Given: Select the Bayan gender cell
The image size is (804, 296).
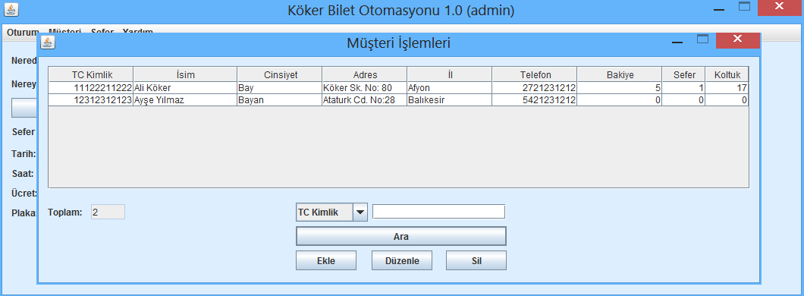Looking at the screenshot, I should (279, 100).
